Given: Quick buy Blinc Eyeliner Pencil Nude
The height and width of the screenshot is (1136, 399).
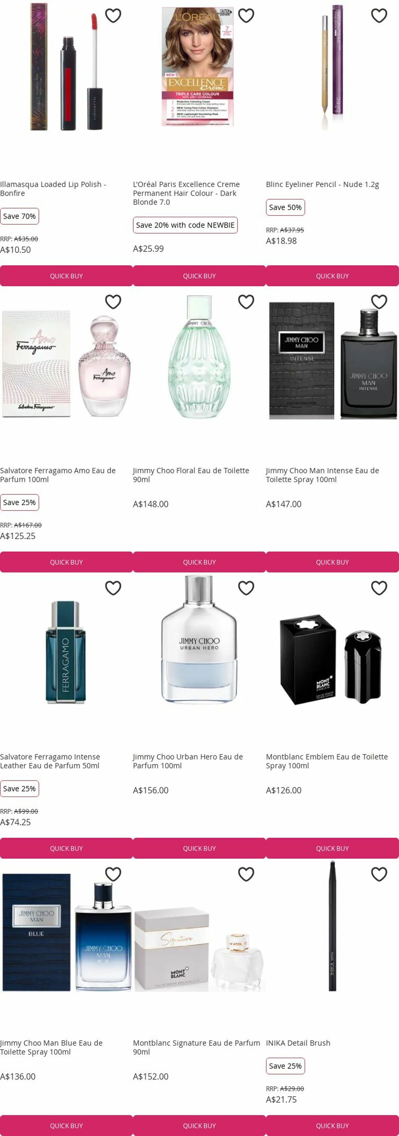Looking at the screenshot, I should (x=332, y=276).
